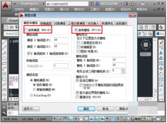This screenshot has height=123, width=167.
Task: Switch to the 极轴追踪 tab
Action: click(46, 23)
